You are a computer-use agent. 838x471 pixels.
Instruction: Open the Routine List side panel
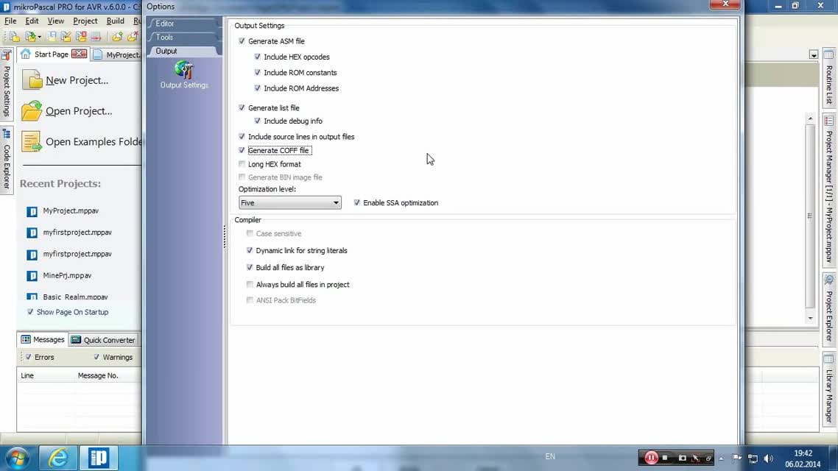[829, 77]
